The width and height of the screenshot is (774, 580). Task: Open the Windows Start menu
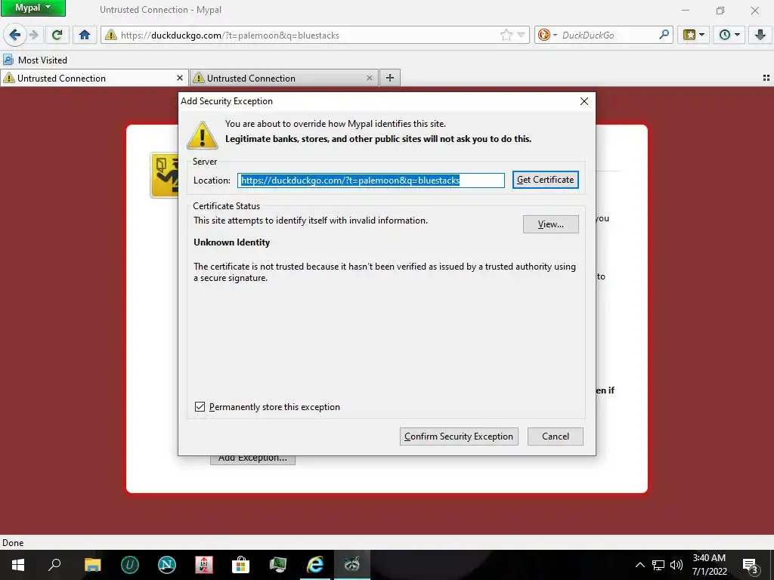pyautogui.click(x=18, y=565)
